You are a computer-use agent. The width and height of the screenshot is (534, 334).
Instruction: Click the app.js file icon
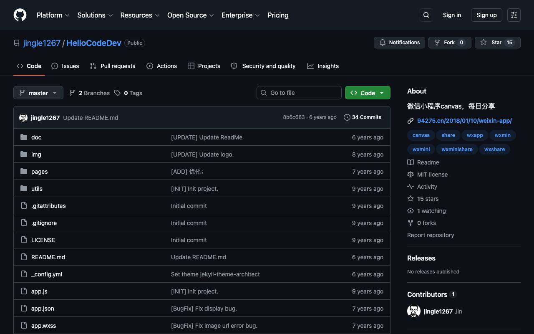24,291
